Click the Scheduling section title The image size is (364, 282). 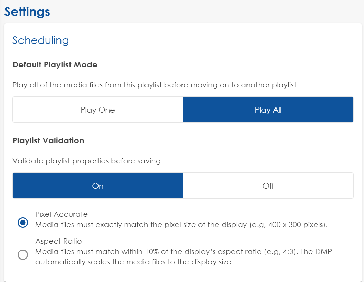[40, 40]
